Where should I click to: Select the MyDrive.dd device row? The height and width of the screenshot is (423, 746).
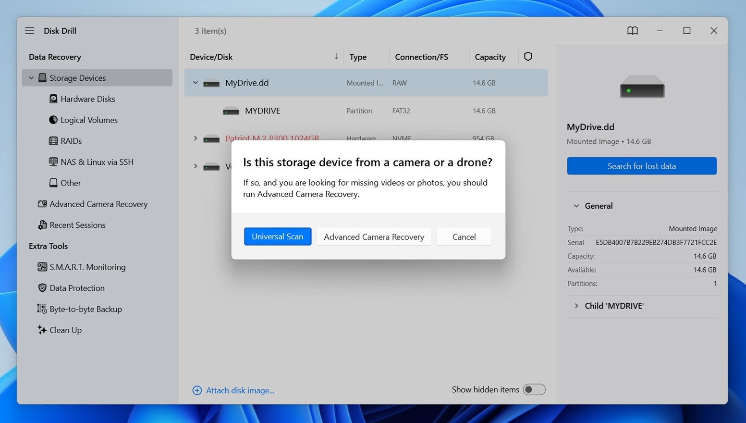[x=366, y=83]
